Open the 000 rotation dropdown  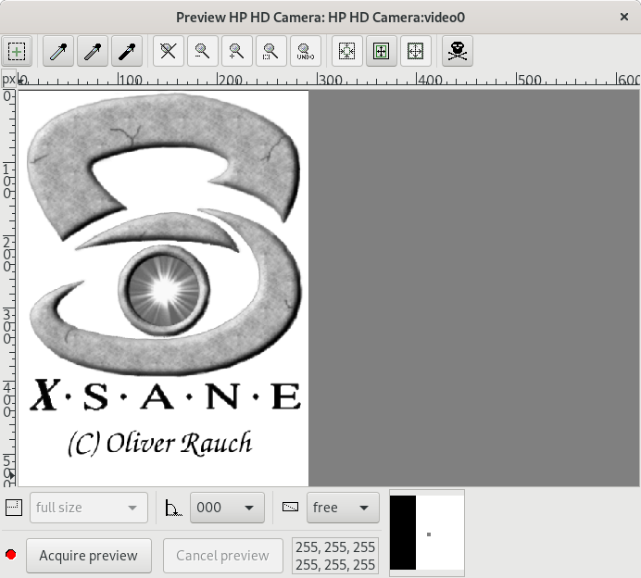pos(227,508)
